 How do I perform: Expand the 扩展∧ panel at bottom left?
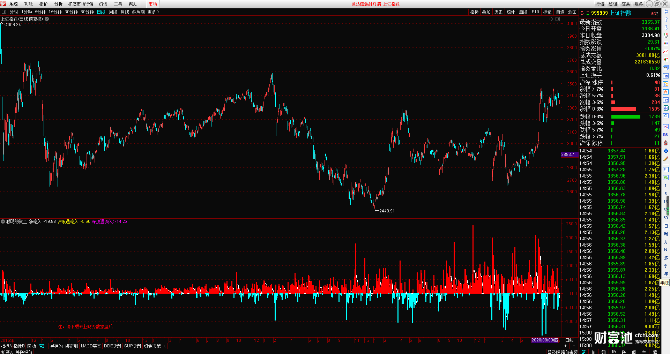7,352
